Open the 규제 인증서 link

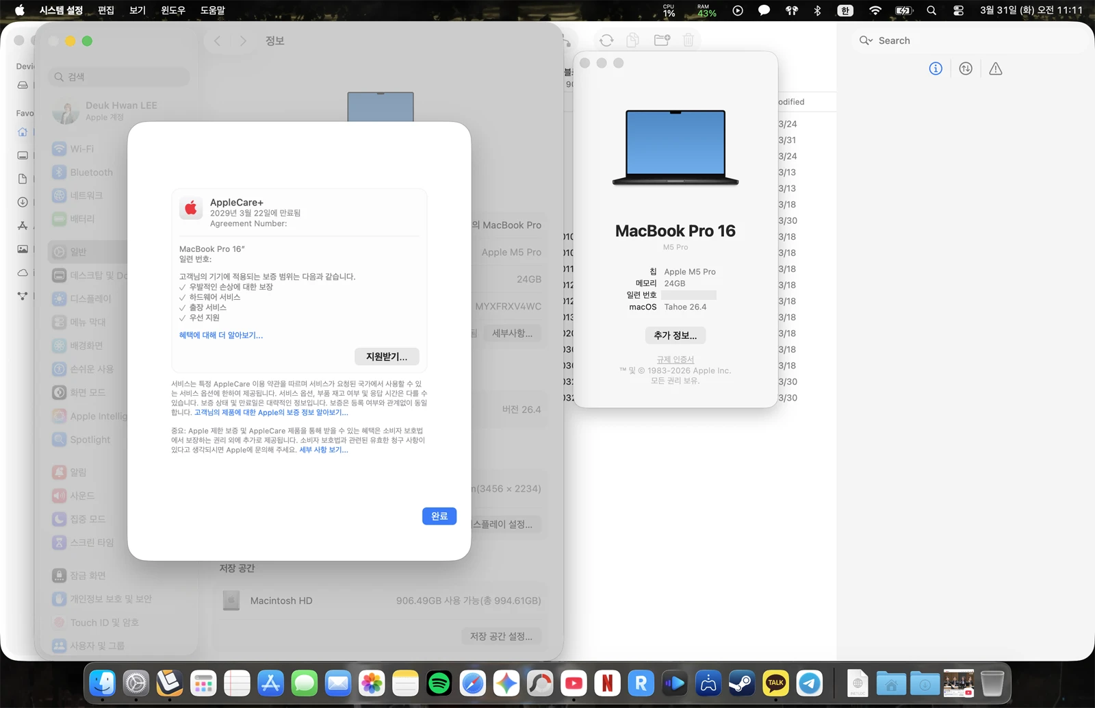[x=675, y=359]
